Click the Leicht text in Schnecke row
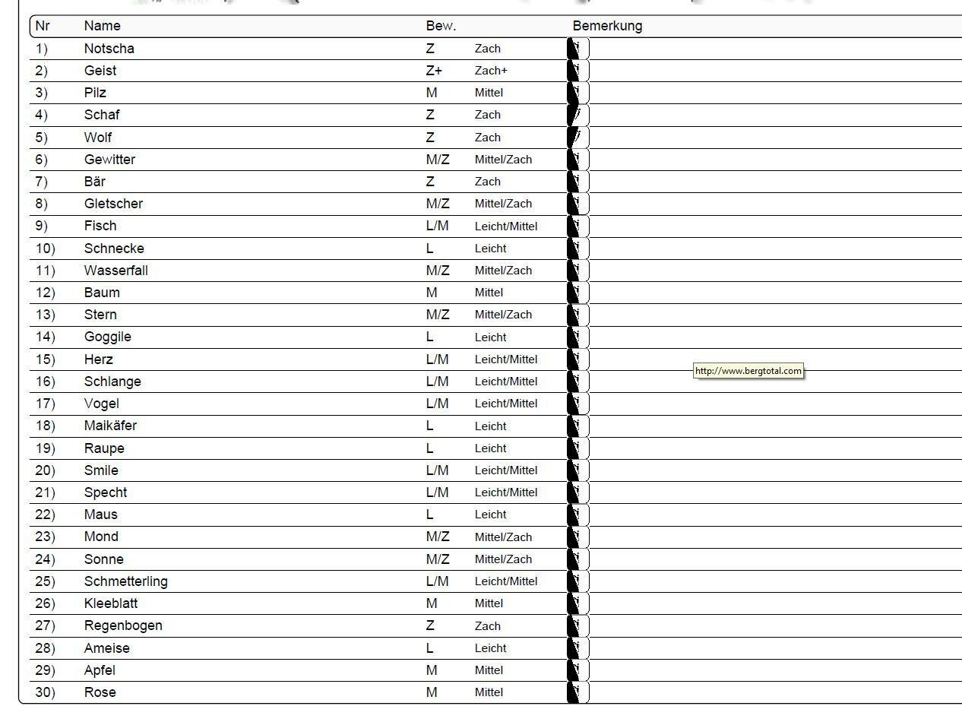Viewport: 962px width, 722px height. click(x=490, y=249)
